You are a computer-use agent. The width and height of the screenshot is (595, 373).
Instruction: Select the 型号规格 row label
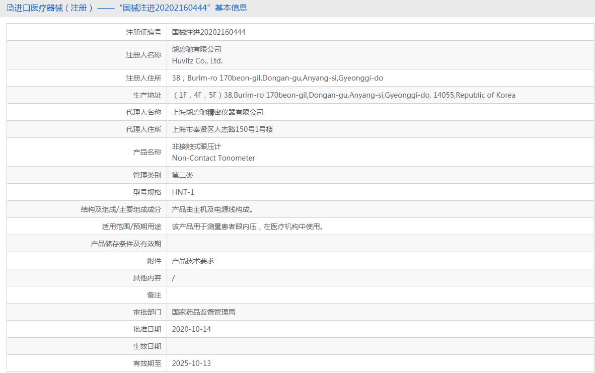click(147, 192)
